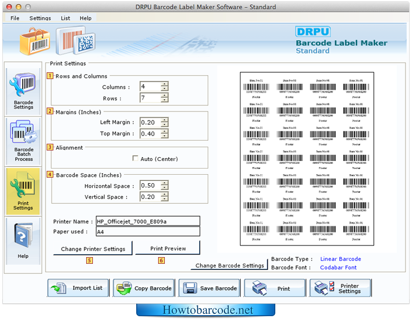The image size is (412, 319).
Task: Click the window minimize button in title bar
Action: pos(19,7)
